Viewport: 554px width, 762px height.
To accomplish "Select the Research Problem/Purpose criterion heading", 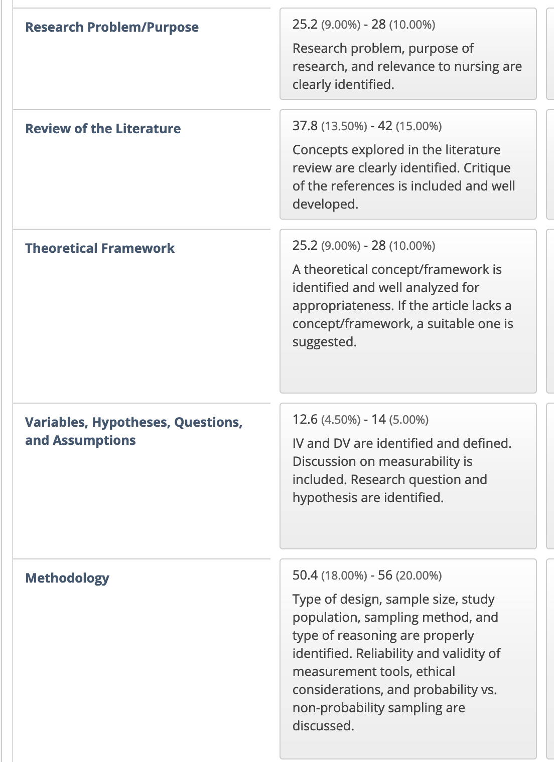I will click(x=112, y=27).
